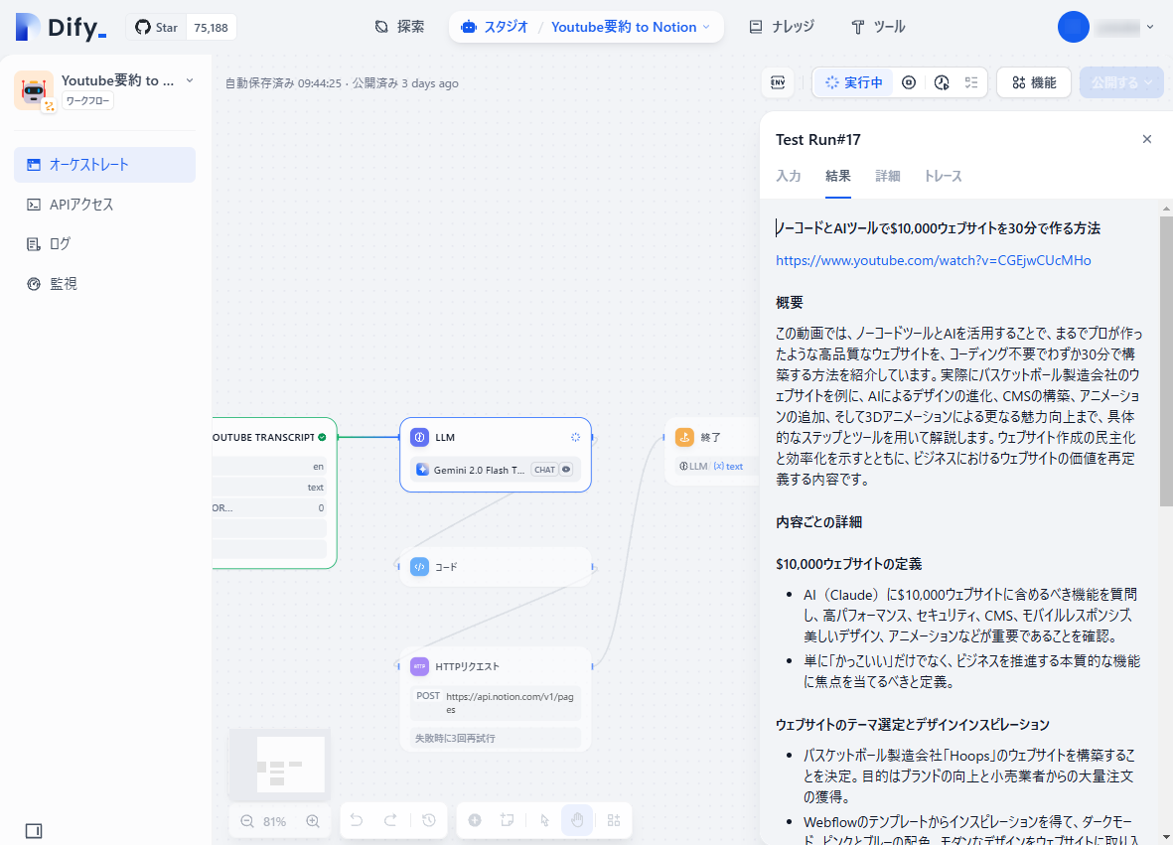
Task: Stop the running workflow execution
Action: (908, 82)
